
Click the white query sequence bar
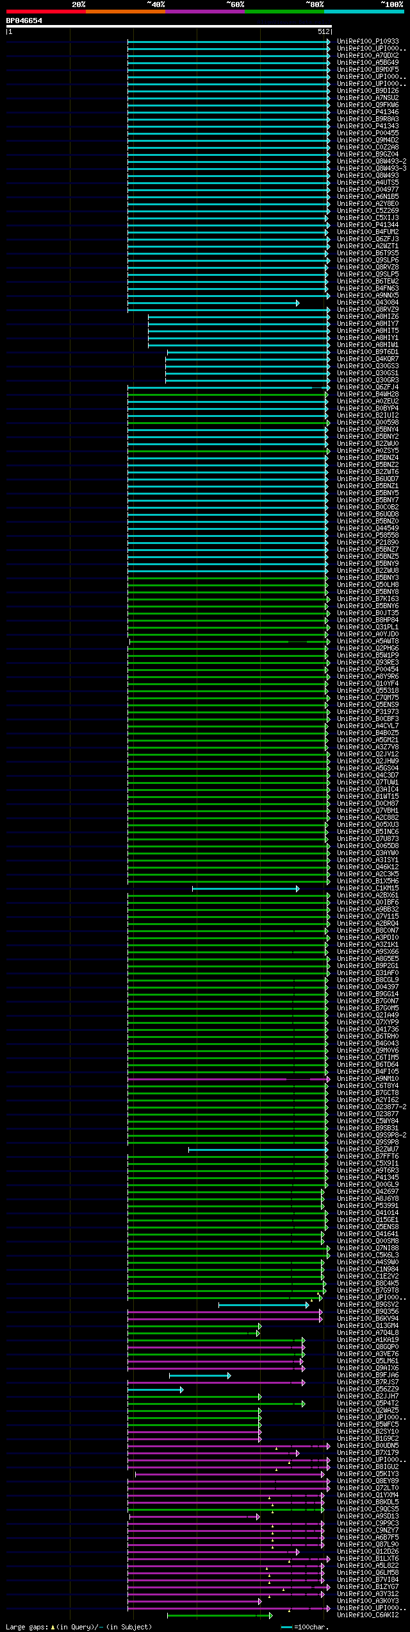[x=169, y=26]
